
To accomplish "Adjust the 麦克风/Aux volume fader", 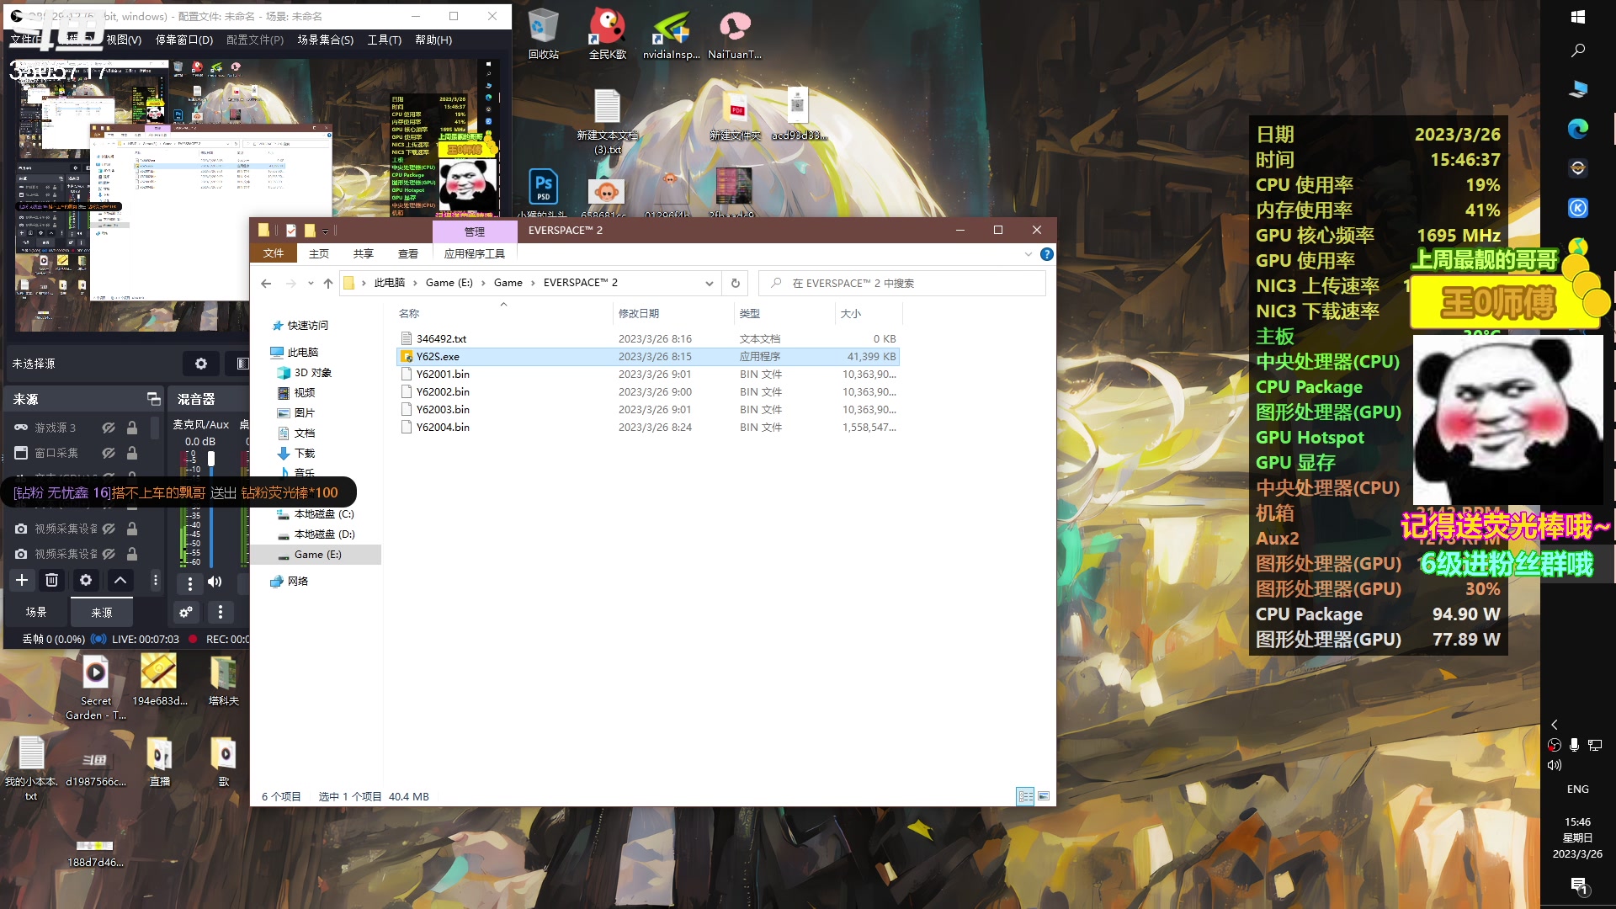I will (x=211, y=460).
